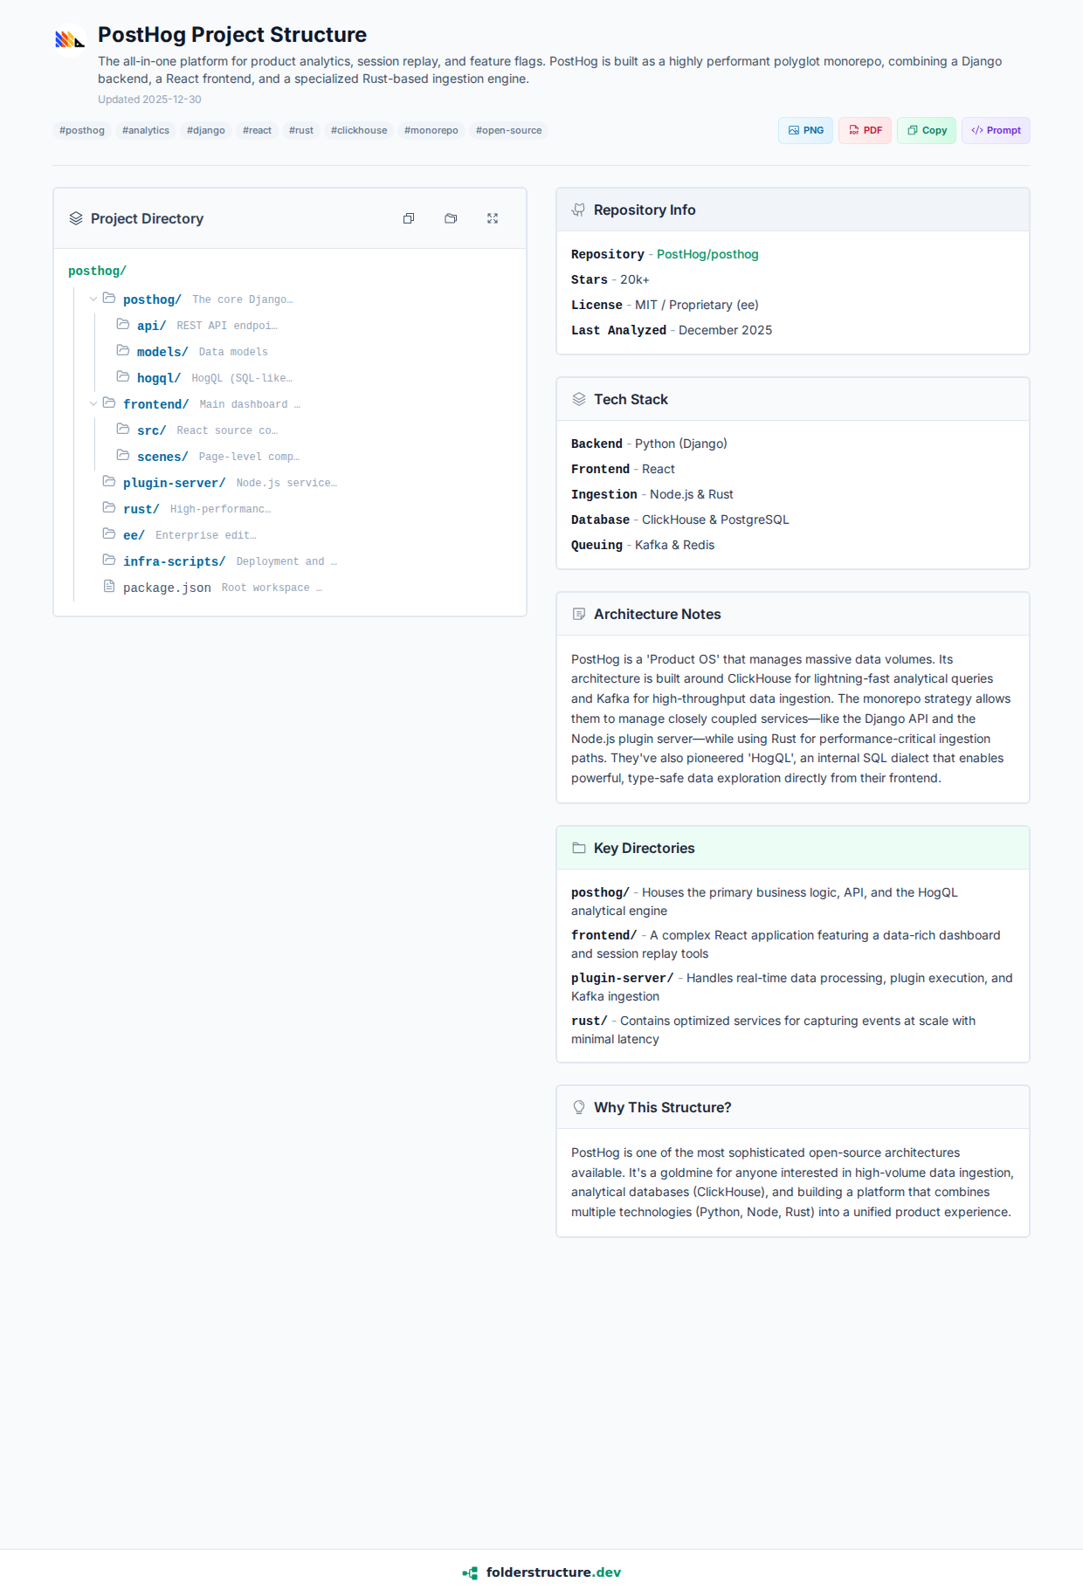
Task: Open the PostHog/posthog repository link
Action: [x=707, y=254]
